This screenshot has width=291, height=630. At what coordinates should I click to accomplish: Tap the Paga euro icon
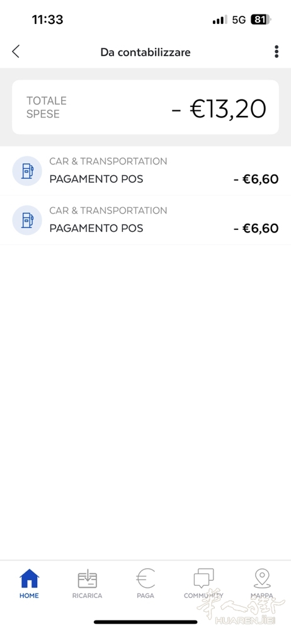click(145, 578)
